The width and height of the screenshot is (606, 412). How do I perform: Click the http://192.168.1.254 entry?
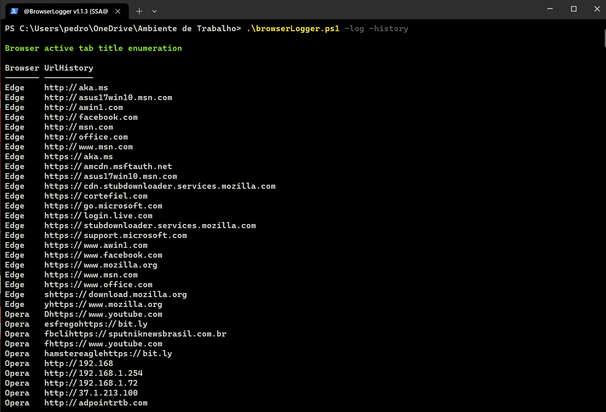(x=94, y=373)
